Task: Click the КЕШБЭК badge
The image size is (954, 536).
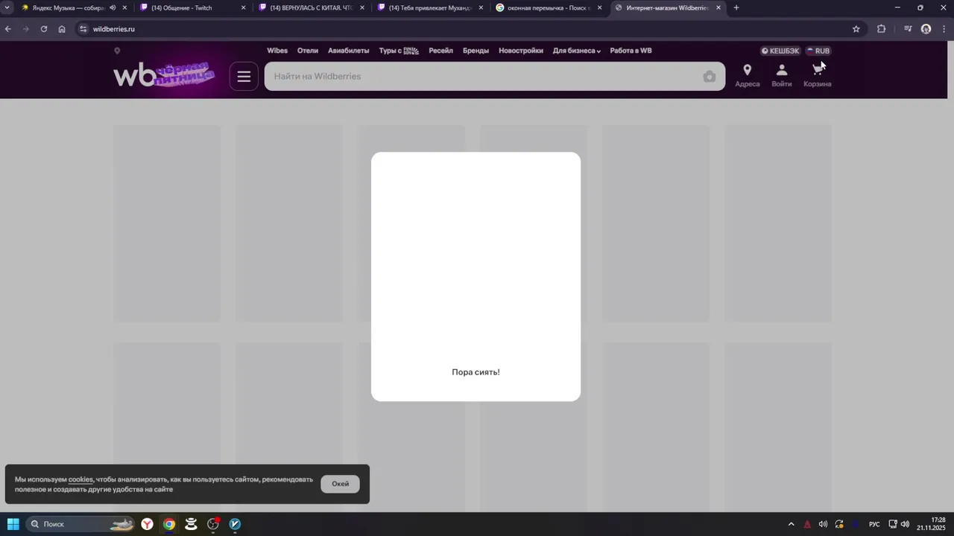Action: pyautogui.click(x=780, y=51)
